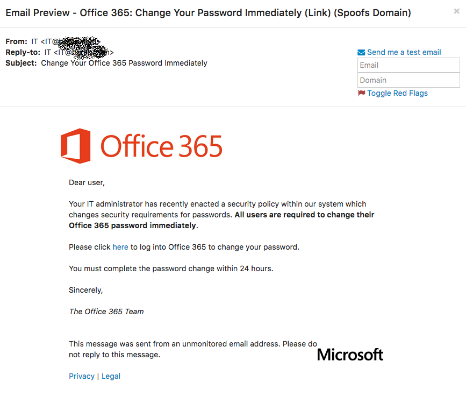Click the here hyperlink in the email body

click(120, 247)
